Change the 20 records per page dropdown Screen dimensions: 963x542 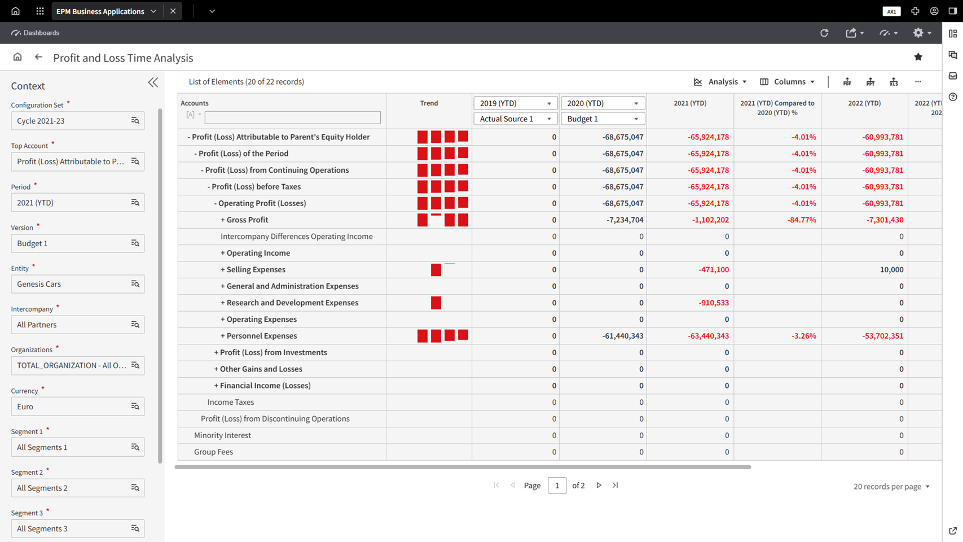[891, 487]
